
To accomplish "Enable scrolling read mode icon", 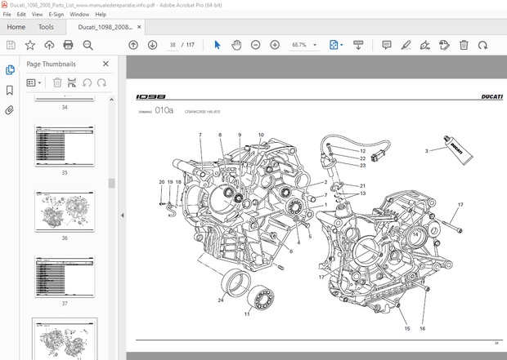I will click(358, 45).
